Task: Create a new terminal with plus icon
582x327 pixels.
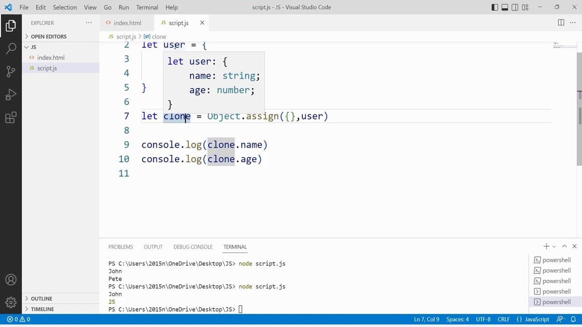Action: [546, 246]
